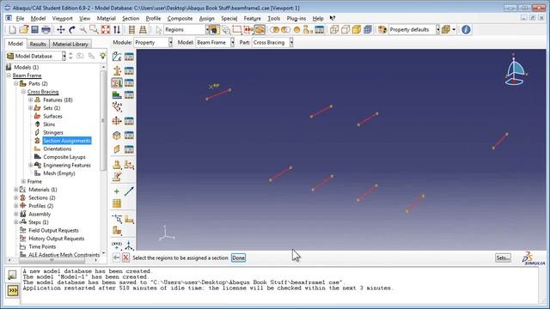Click the Create Profile icon
The image size is (550, 309).
coord(117,121)
